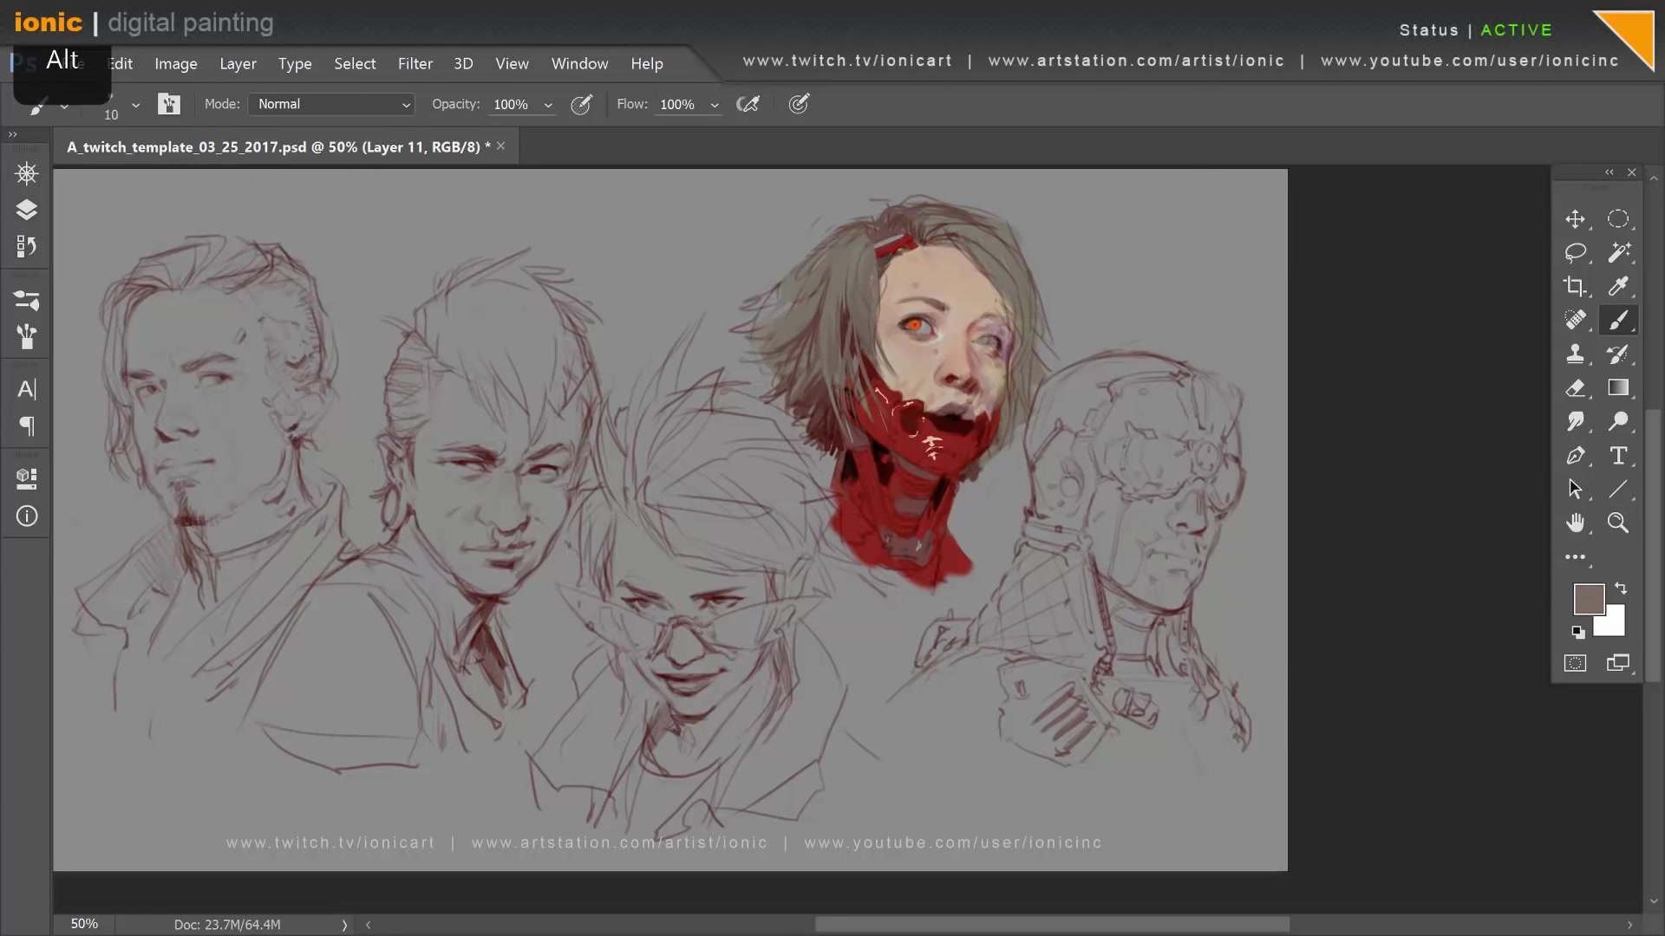Screen dimensions: 1665x936
Task: Open the tool preset picker arrow
Action: tap(64, 106)
